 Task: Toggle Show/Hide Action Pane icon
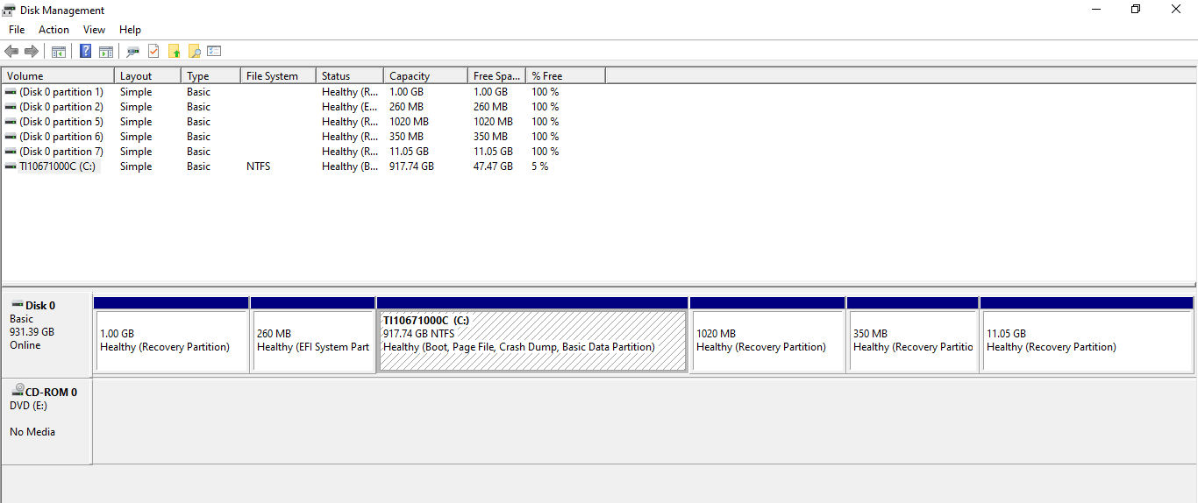[106, 52]
